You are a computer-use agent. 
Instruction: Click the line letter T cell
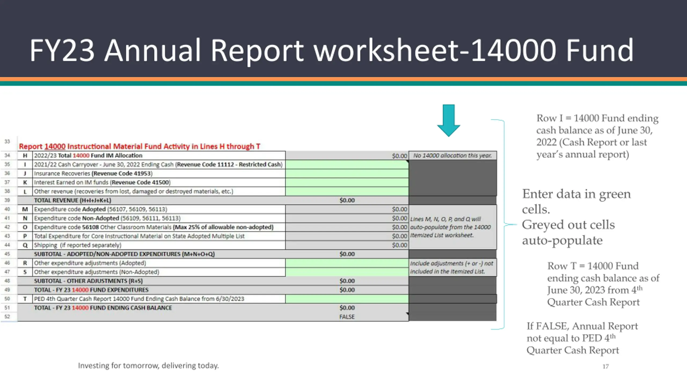[25, 299]
